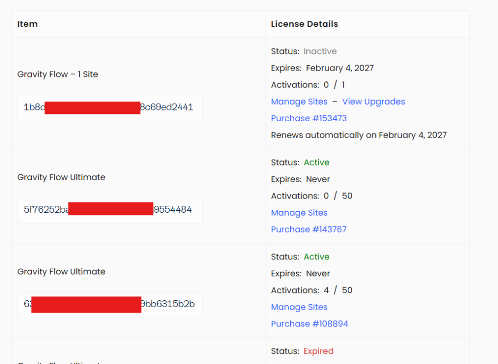Screen dimensions: 498x364
Task: Open "Manage Sites" for Gravity Flow – 1 Site
Action: (299, 101)
